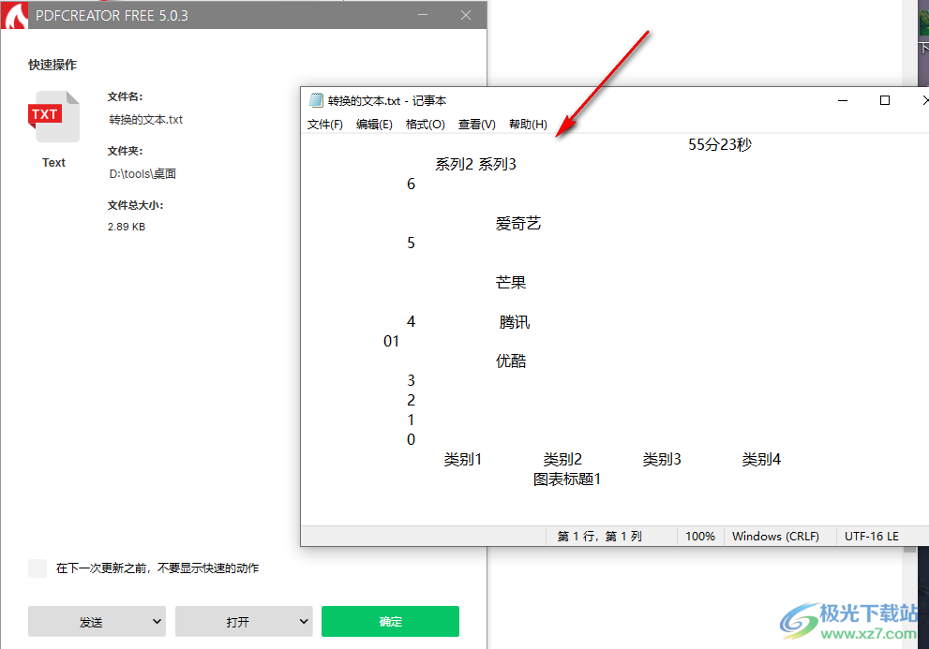Click the word 腾讯 in Notepad
Image resolution: width=929 pixels, height=649 pixels.
pyautogui.click(x=515, y=321)
